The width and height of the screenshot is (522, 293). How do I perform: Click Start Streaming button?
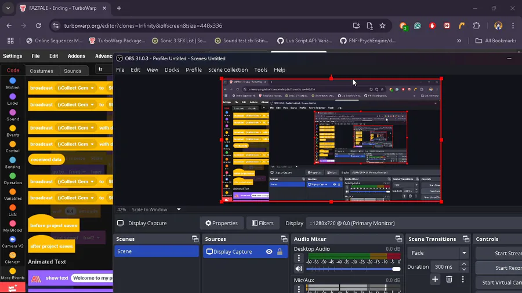pos(499,253)
